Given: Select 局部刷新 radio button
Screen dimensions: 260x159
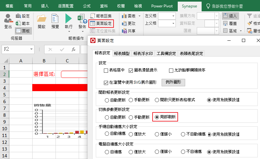Looking at the screenshot, I should coord(157,117).
